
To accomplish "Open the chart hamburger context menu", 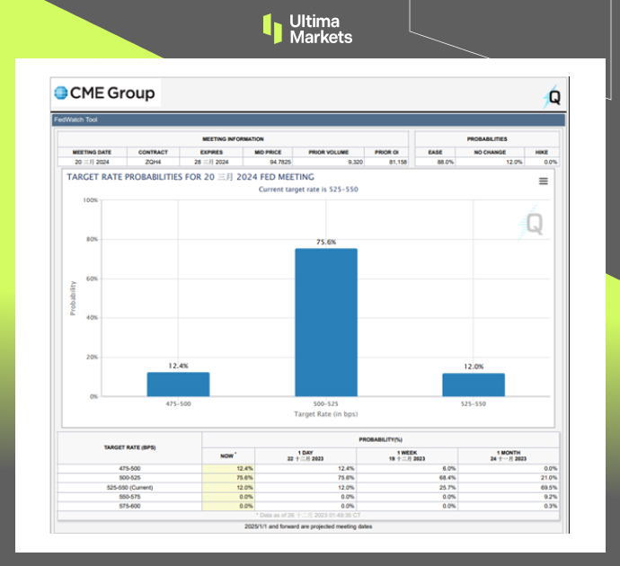I will 543,181.
